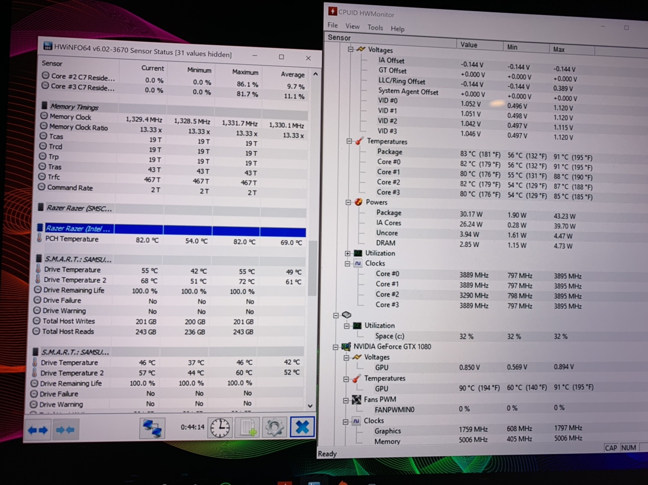Viewport: 648px width, 485px height.
Task: Click lightning icon of Voltages group with IA Offset
Action: coord(361,49)
